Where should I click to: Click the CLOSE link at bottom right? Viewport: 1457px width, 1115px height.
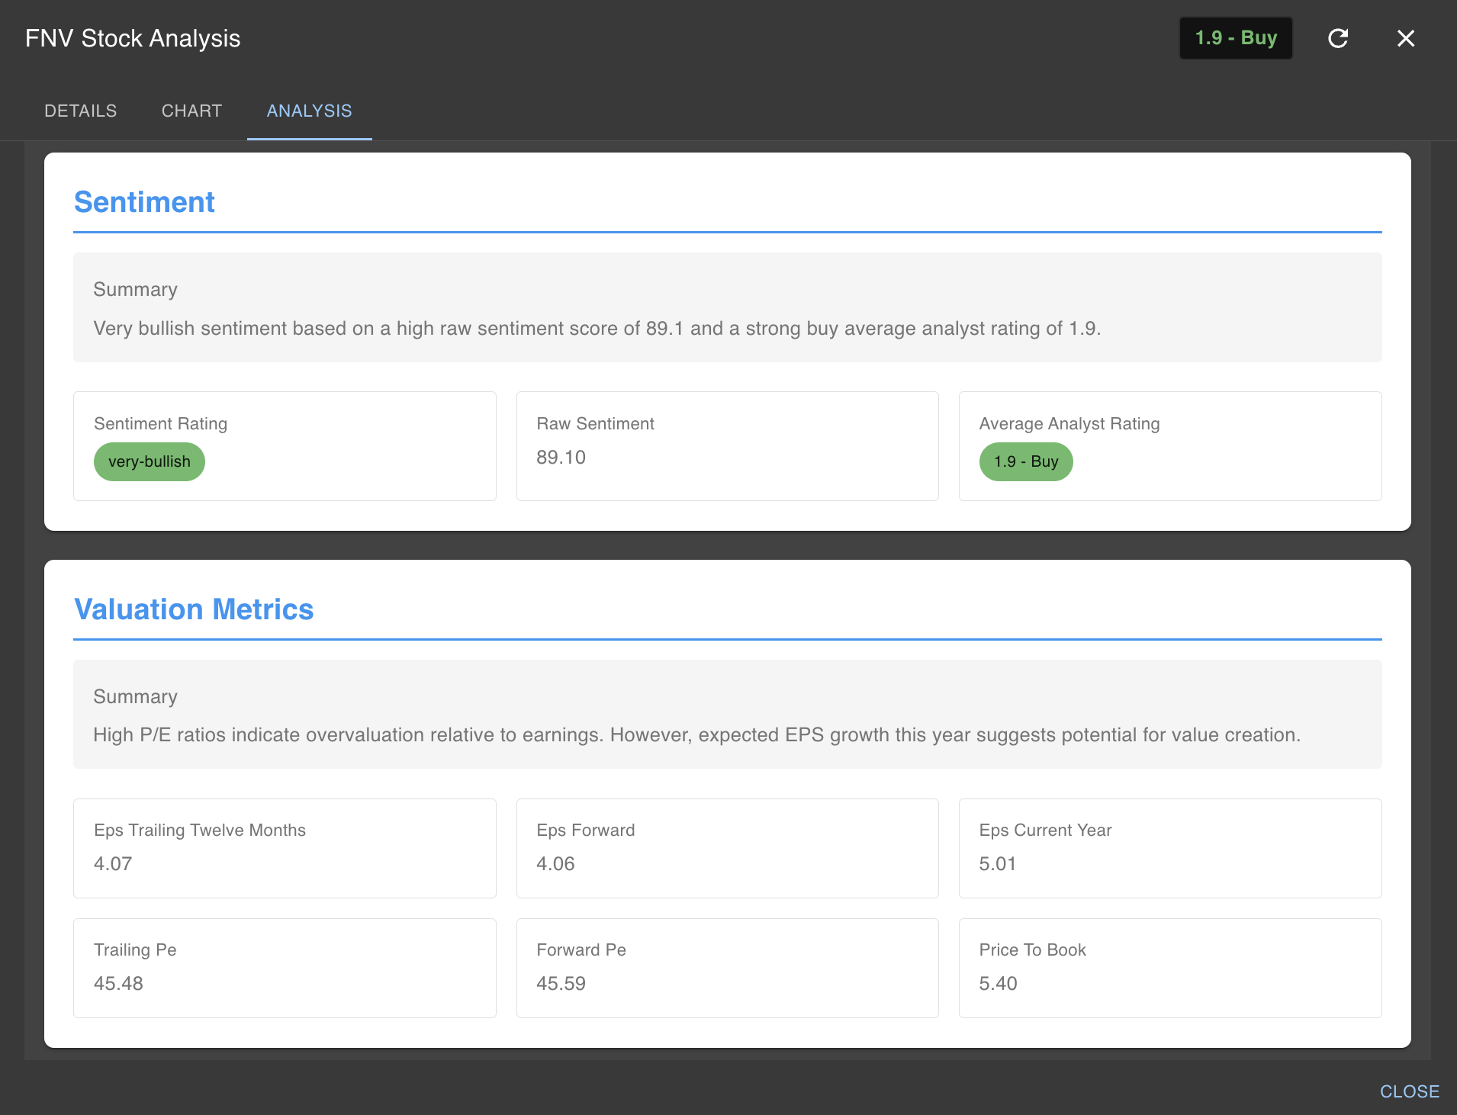1409,1091
